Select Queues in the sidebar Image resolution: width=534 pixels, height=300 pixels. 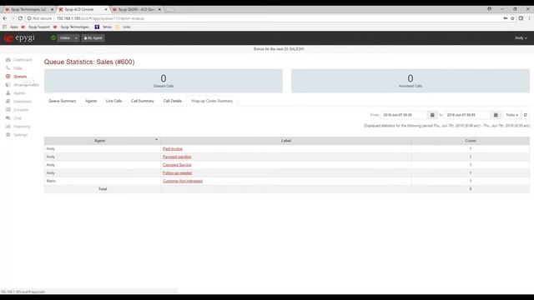point(17,77)
